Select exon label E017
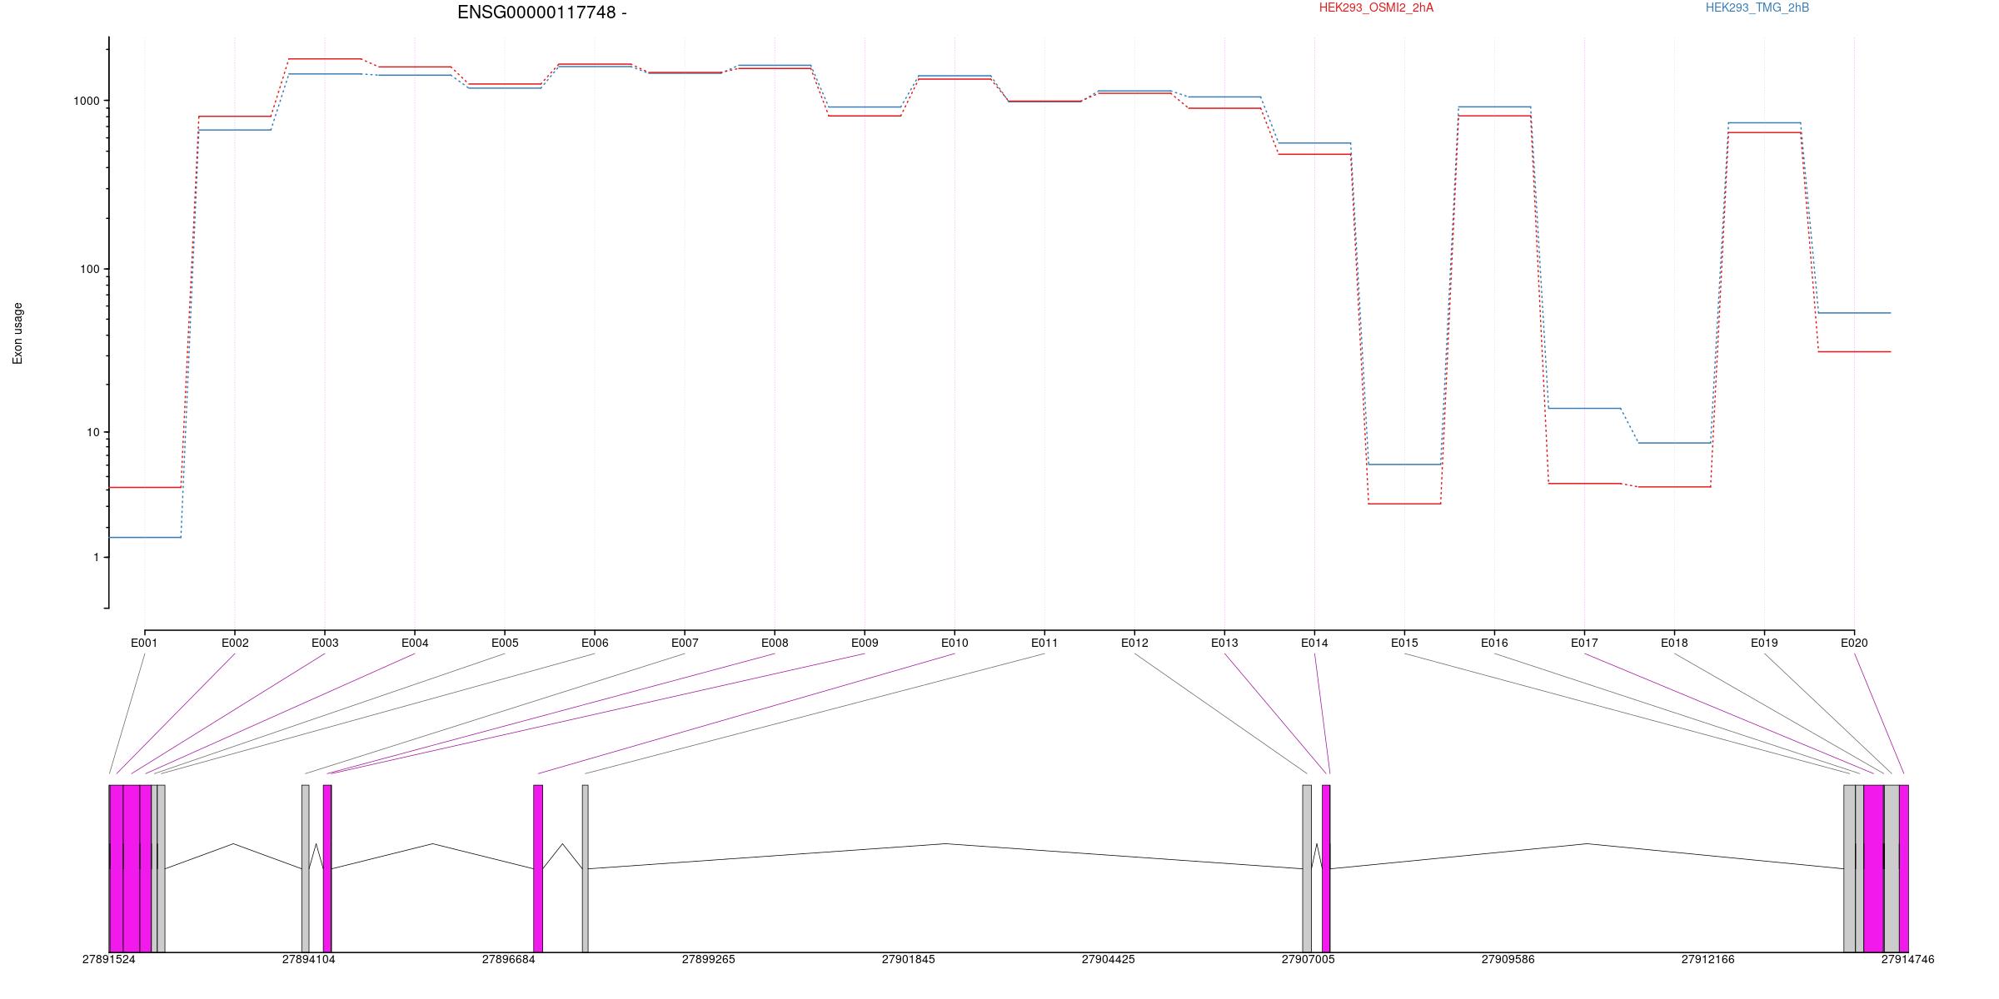Image resolution: width=1999 pixels, height=999 pixels. [1584, 643]
